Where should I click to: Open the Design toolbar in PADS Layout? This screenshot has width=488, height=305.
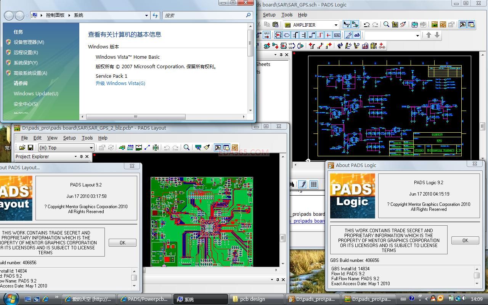tap(130, 148)
